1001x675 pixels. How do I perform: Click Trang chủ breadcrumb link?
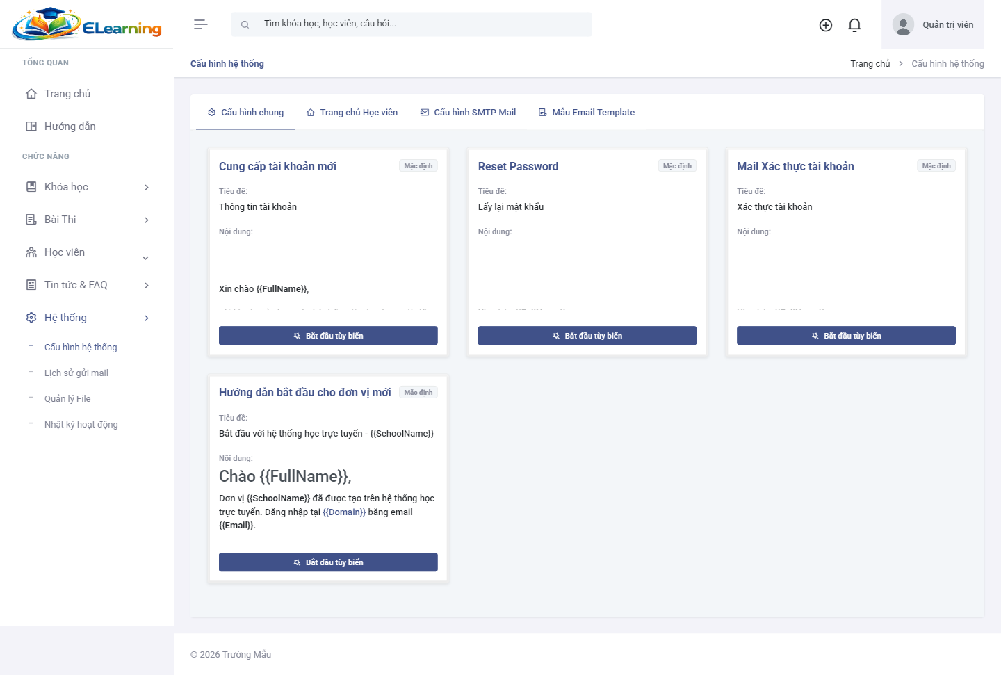click(x=870, y=63)
